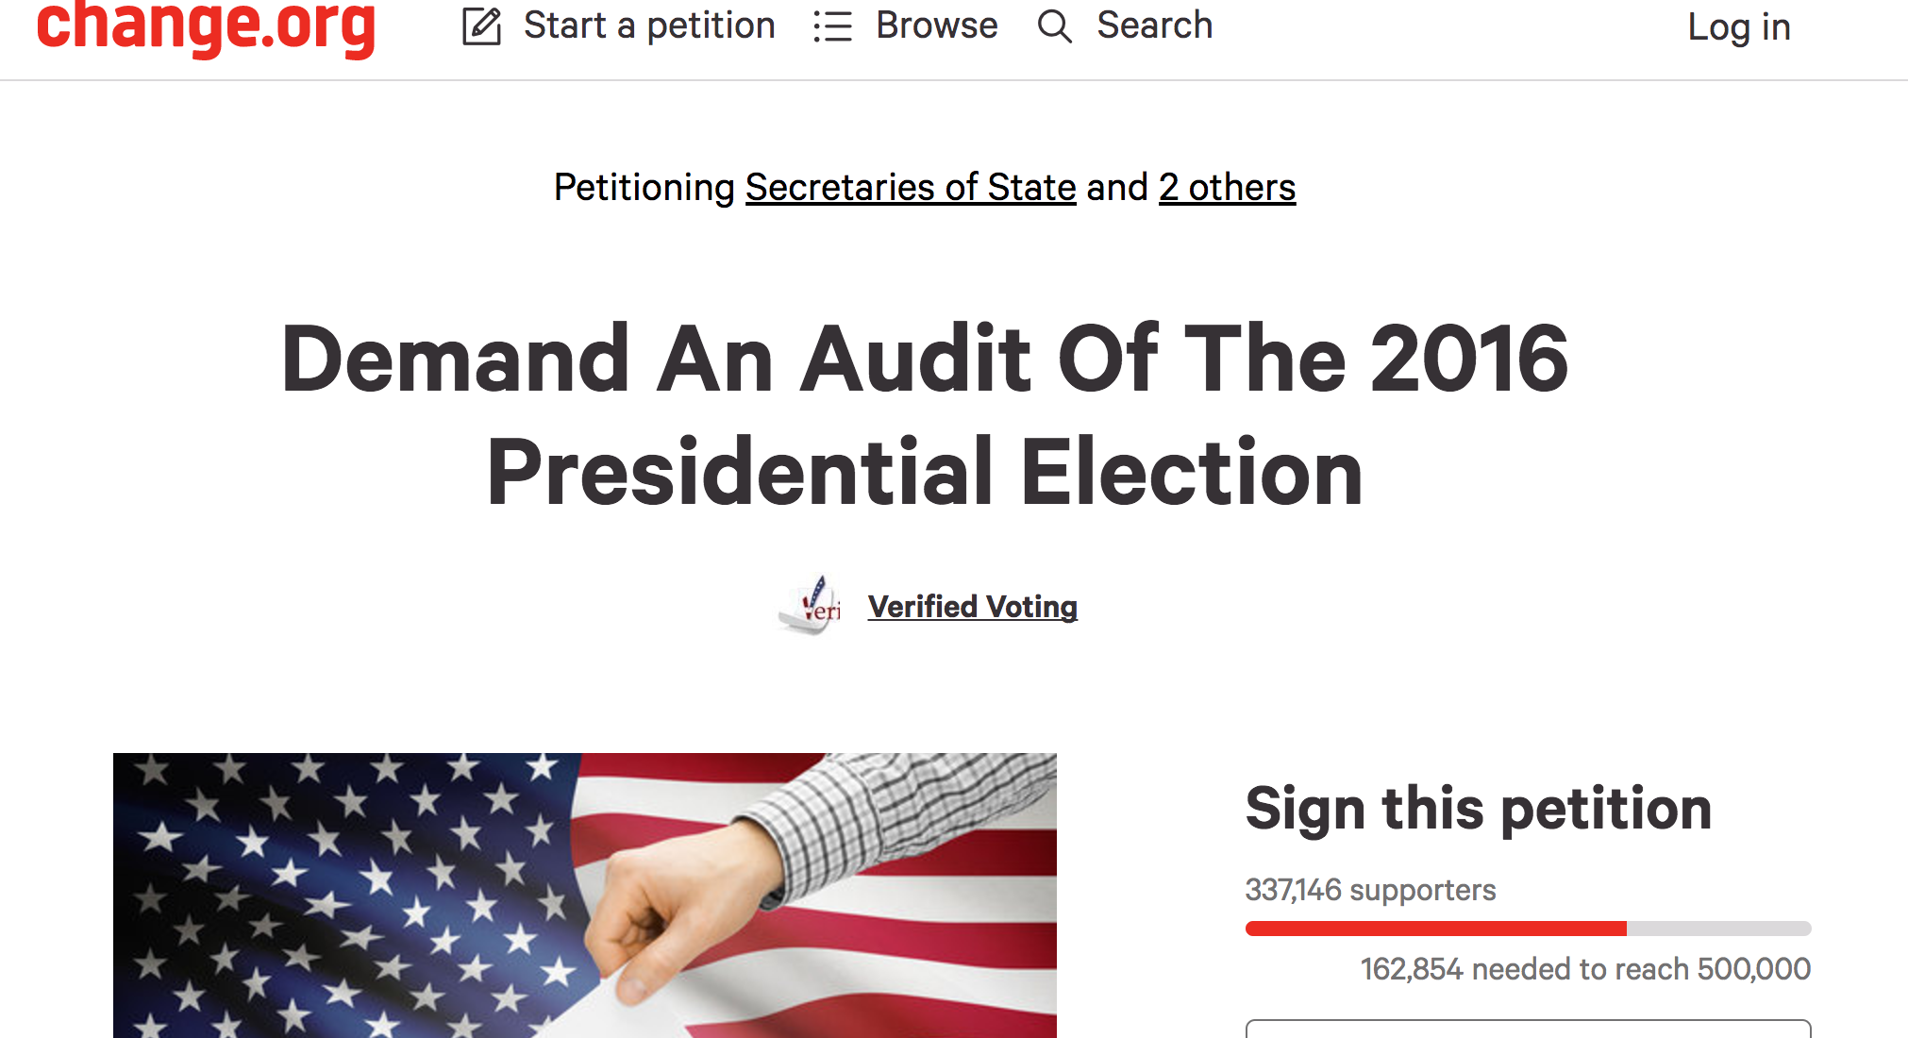
Task: Open the Secretaries of State link
Action: 911,187
